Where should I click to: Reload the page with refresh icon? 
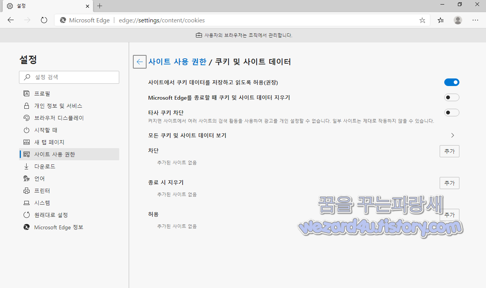44,20
